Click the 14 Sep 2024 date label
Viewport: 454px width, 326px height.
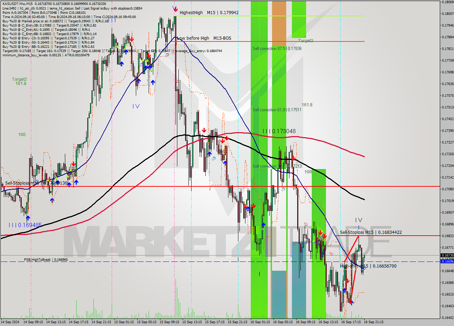[x=10, y=322]
